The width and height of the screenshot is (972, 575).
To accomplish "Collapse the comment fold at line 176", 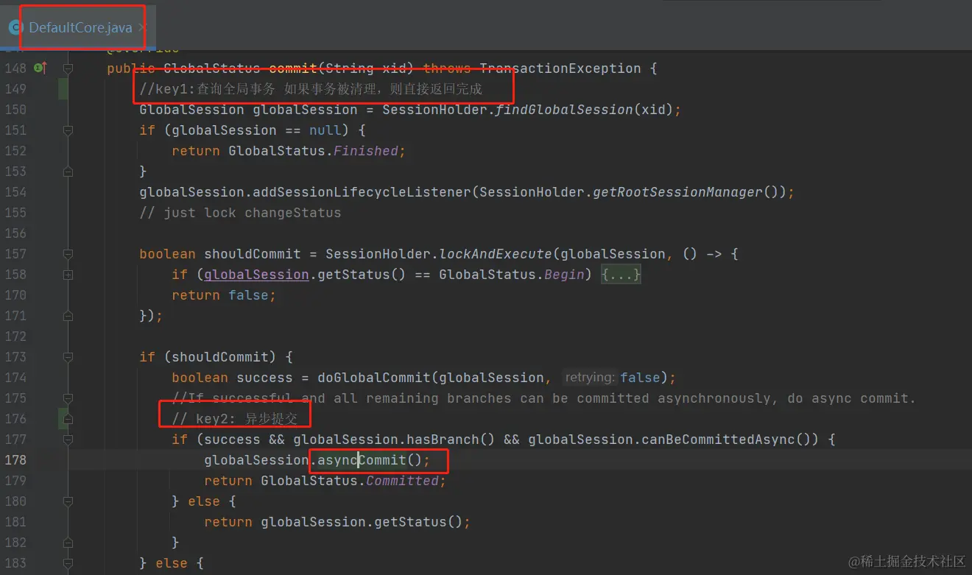I will coord(68,419).
